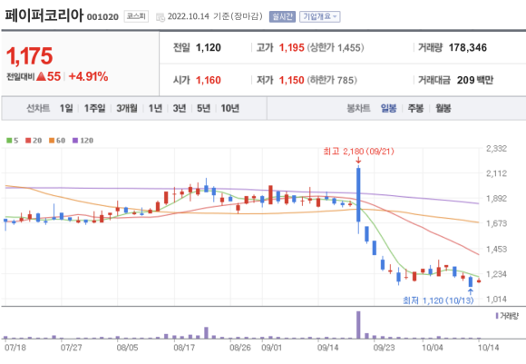Image resolution: width=526 pixels, height=364 pixels.
Task: Select the 10년 line chart tab
Action: [230, 108]
